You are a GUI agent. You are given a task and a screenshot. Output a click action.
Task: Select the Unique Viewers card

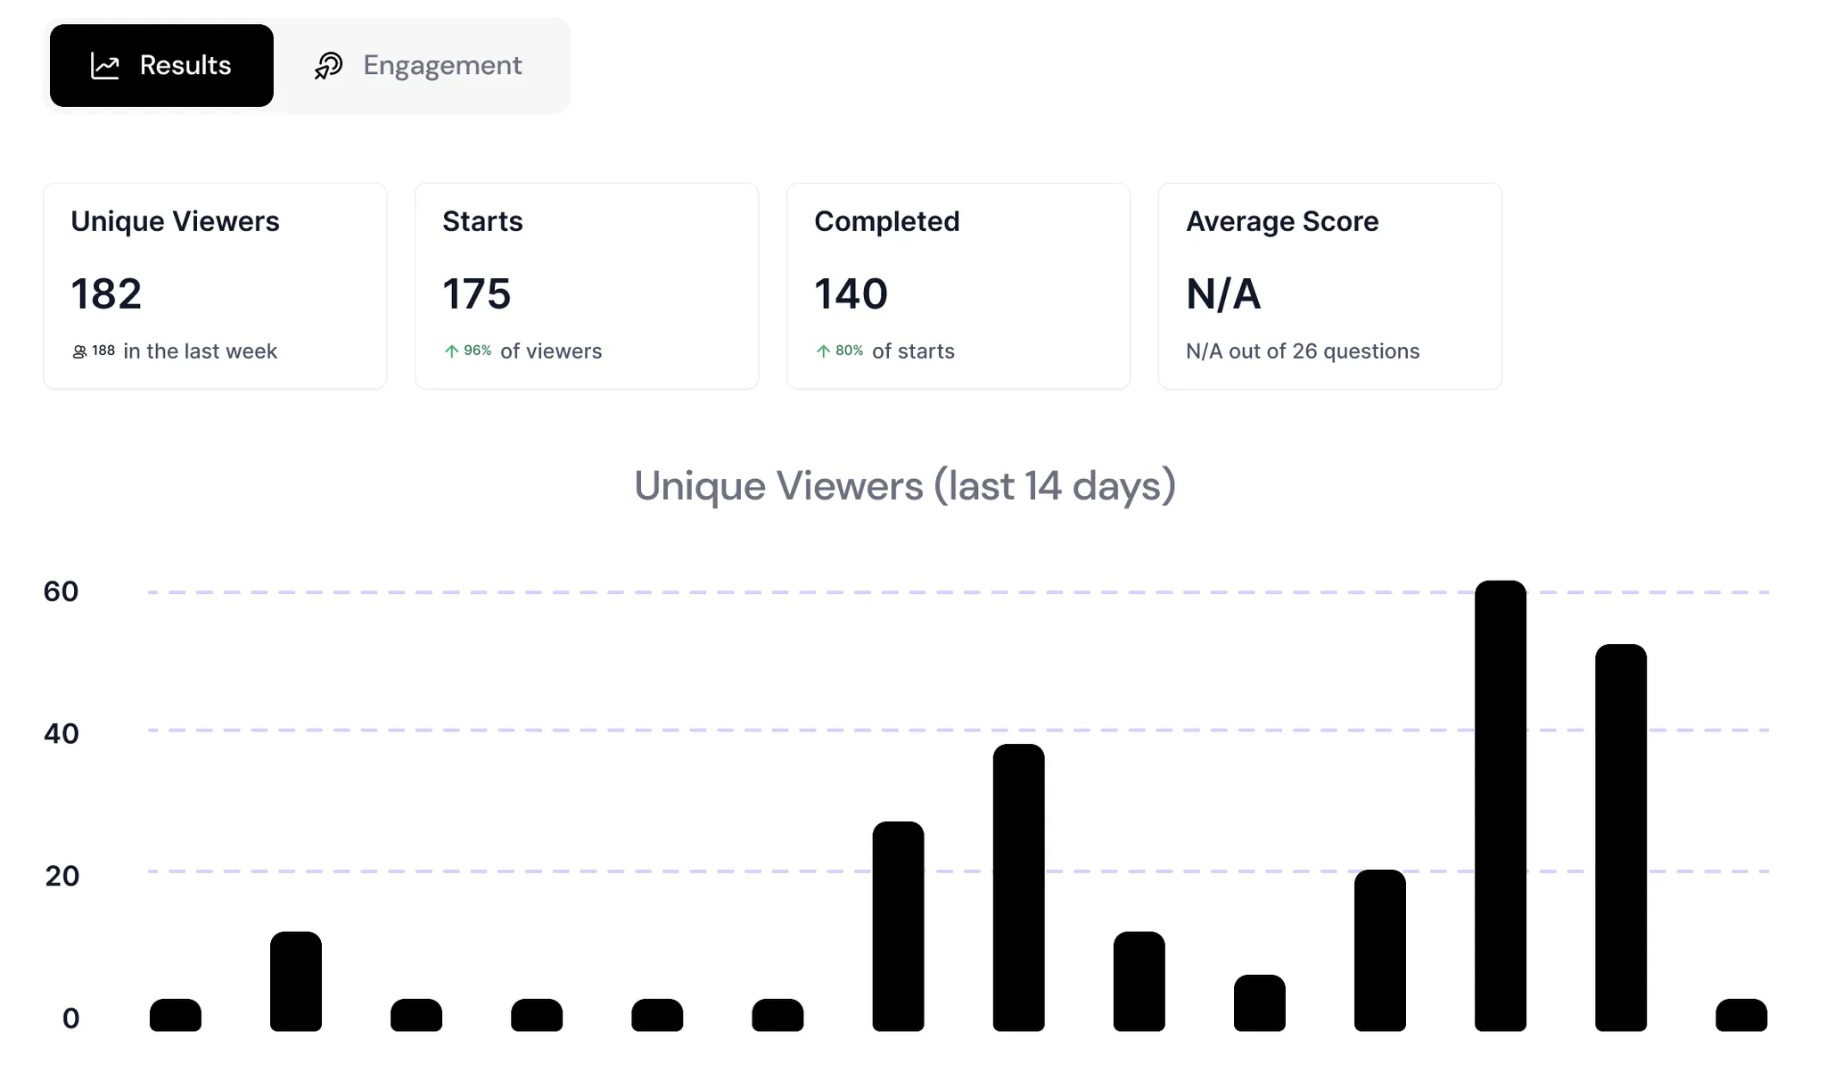click(x=215, y=285)
